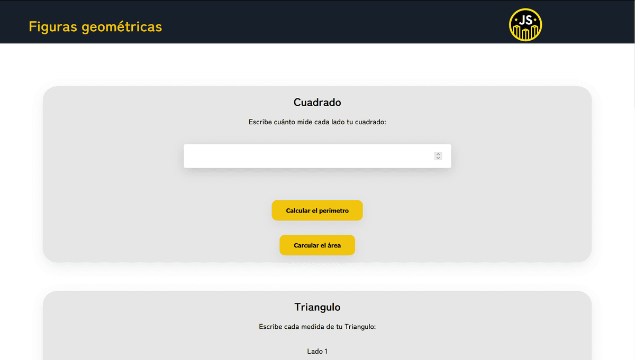Image resolution: width=635 pixels, height=360 pixels.
Task: Click the Calcular el perímetro button
Action: coord(317,210)
